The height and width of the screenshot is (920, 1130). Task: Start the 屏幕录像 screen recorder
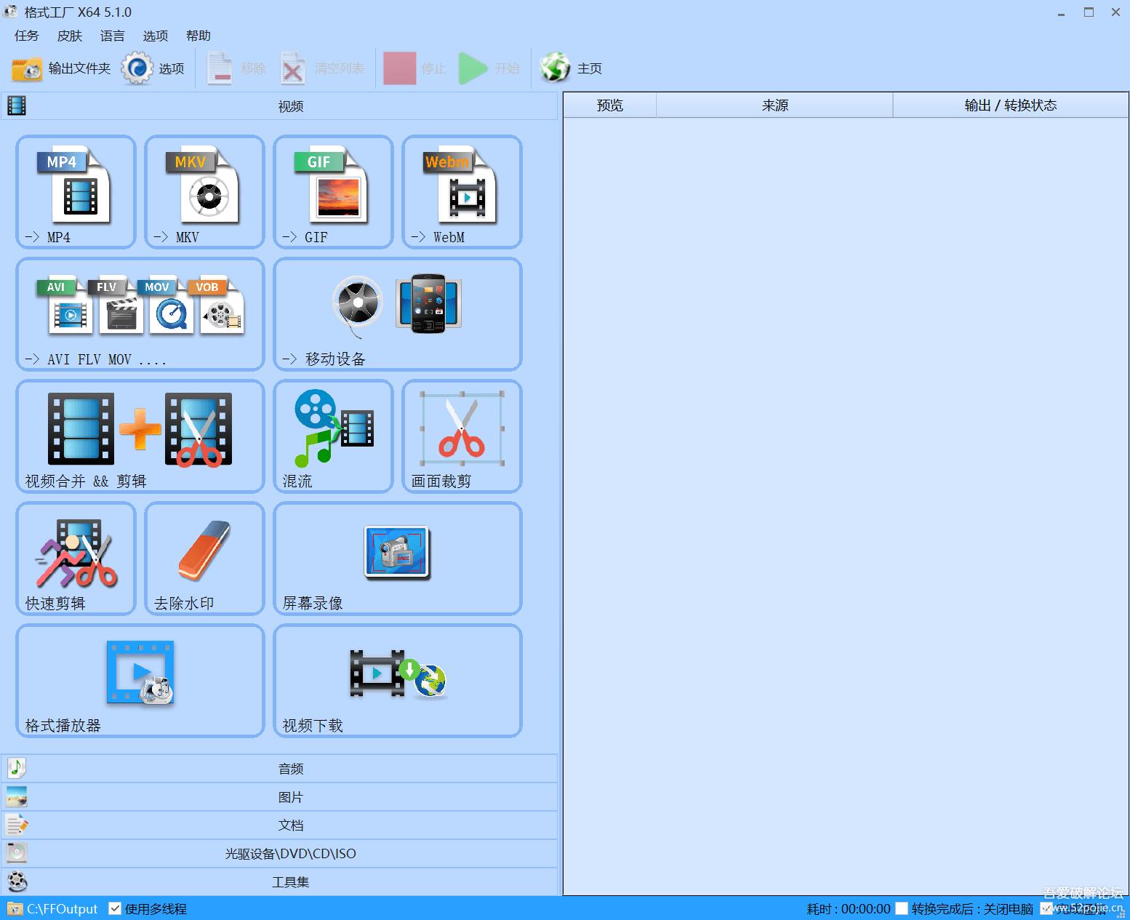point(396,559)
